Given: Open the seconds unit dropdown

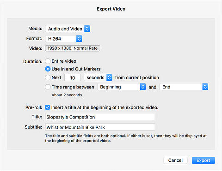Looking at the screenshot, I should point(98,77).
